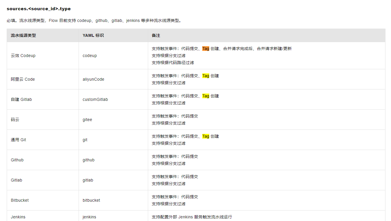Select the gitee identifier cell
The width and height of the screenshot is (391, 221).
click(113, 120)
